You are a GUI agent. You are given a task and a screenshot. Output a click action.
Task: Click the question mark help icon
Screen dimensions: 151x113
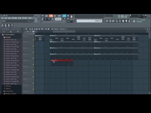click(x=12, y=25)
